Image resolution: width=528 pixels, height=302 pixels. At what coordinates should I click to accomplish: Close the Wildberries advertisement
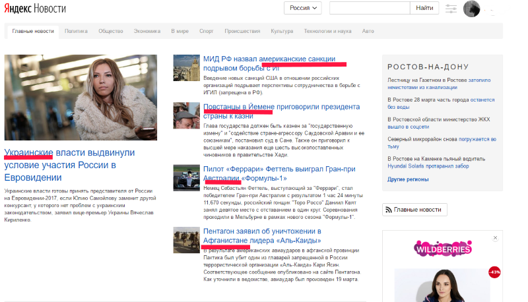[496, 238]
